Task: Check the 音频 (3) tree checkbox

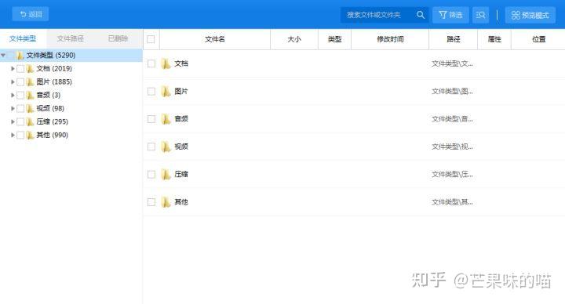Action: click(x=20, y=95)
